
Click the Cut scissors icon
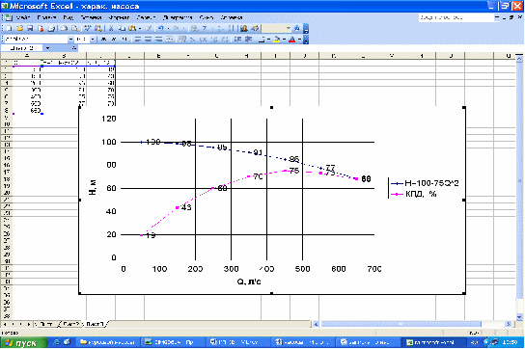pyautogui.click(x=111, y=29)
